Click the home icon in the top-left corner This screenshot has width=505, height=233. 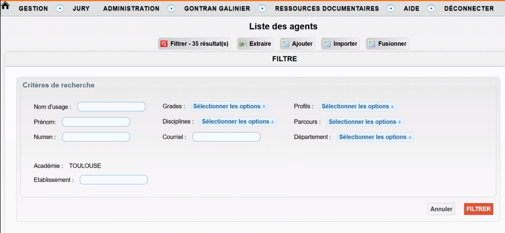5,6
